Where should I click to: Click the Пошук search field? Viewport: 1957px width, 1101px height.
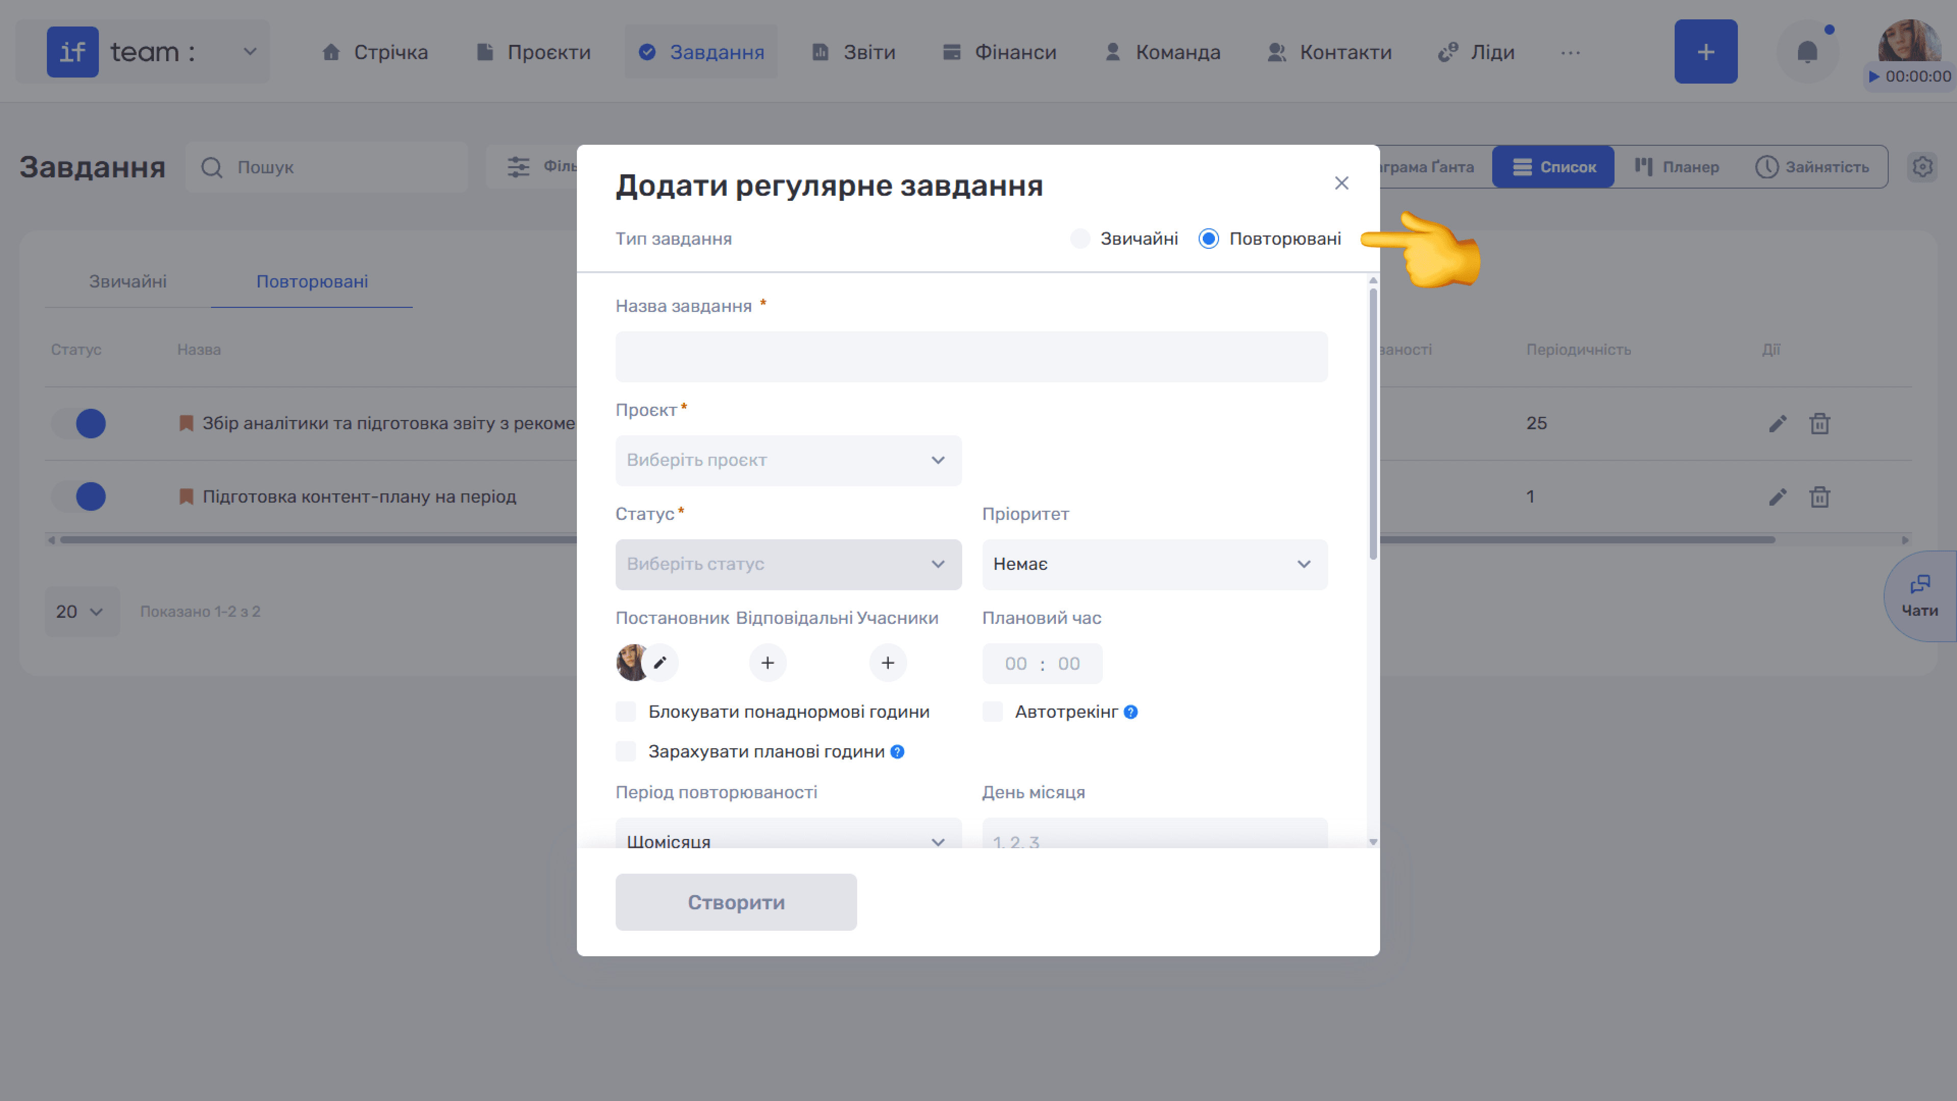(327, 167)
